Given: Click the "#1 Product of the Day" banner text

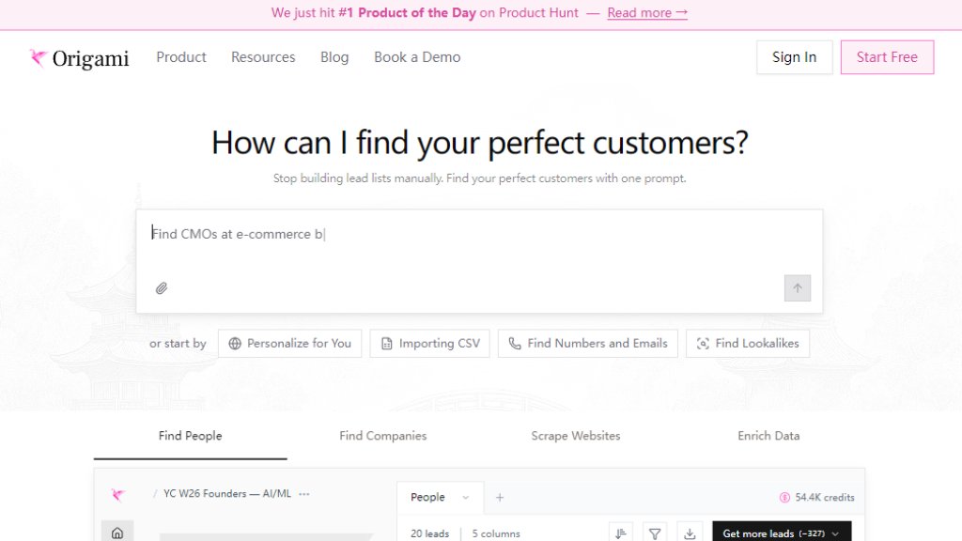Looking at the screenshot, I should point(408,13).
